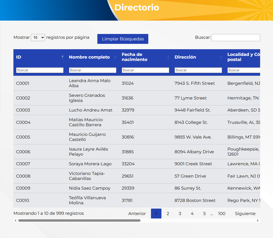Click the Dirección column filter box
The width and height of the screenshot is (273, 238).
(x=198, y=70)
